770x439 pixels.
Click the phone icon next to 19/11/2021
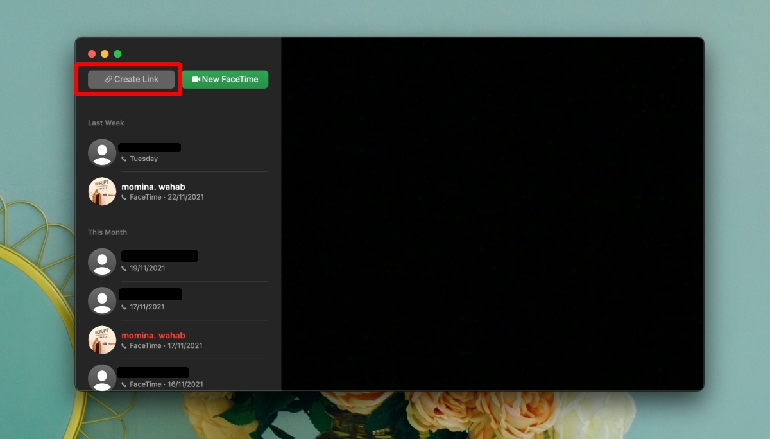[x=124, y=268]
